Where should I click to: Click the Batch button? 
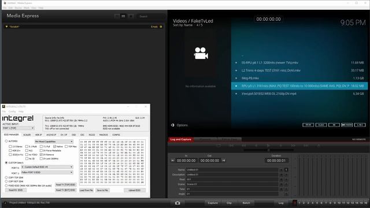click(x=246, y=203)
